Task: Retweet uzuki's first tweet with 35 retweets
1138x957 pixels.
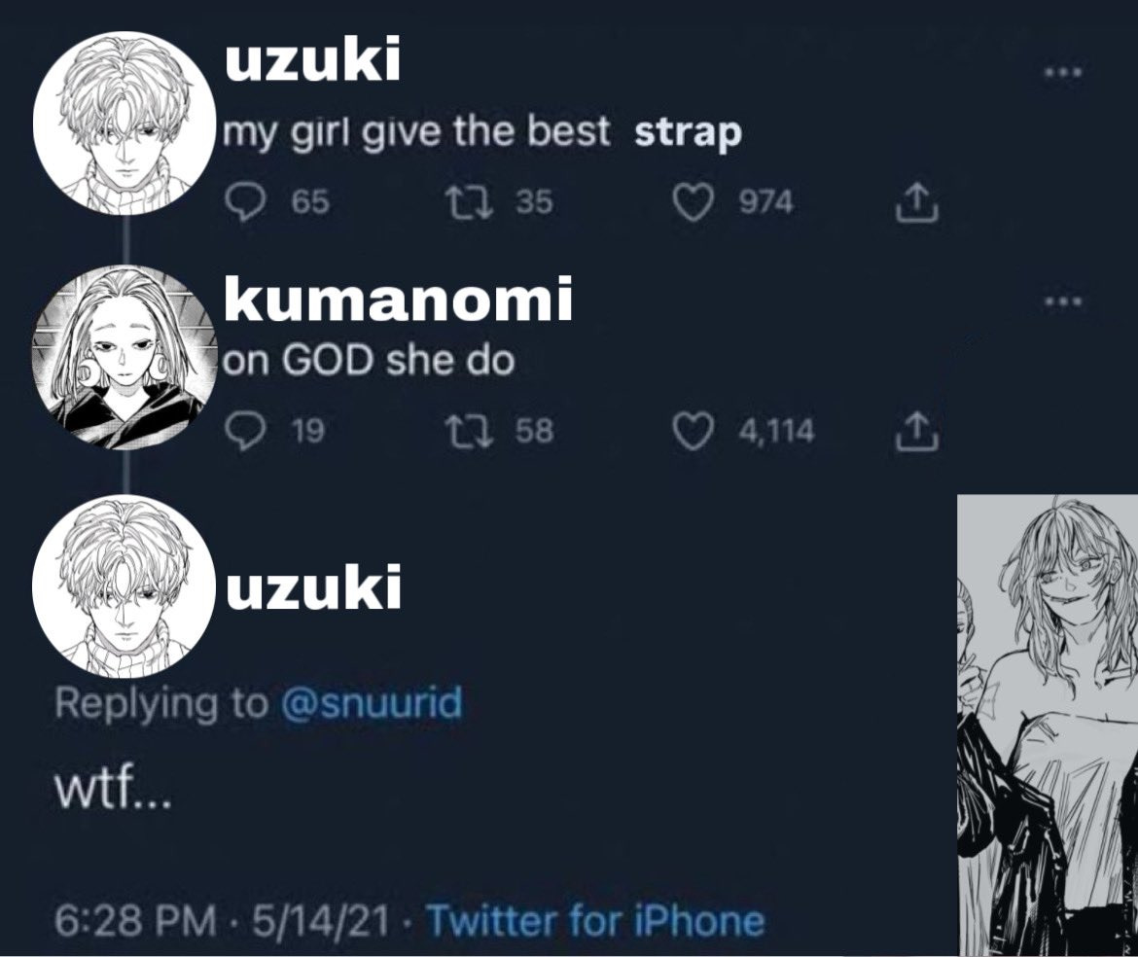Action: pyautogui.click(x=469, y=201)
